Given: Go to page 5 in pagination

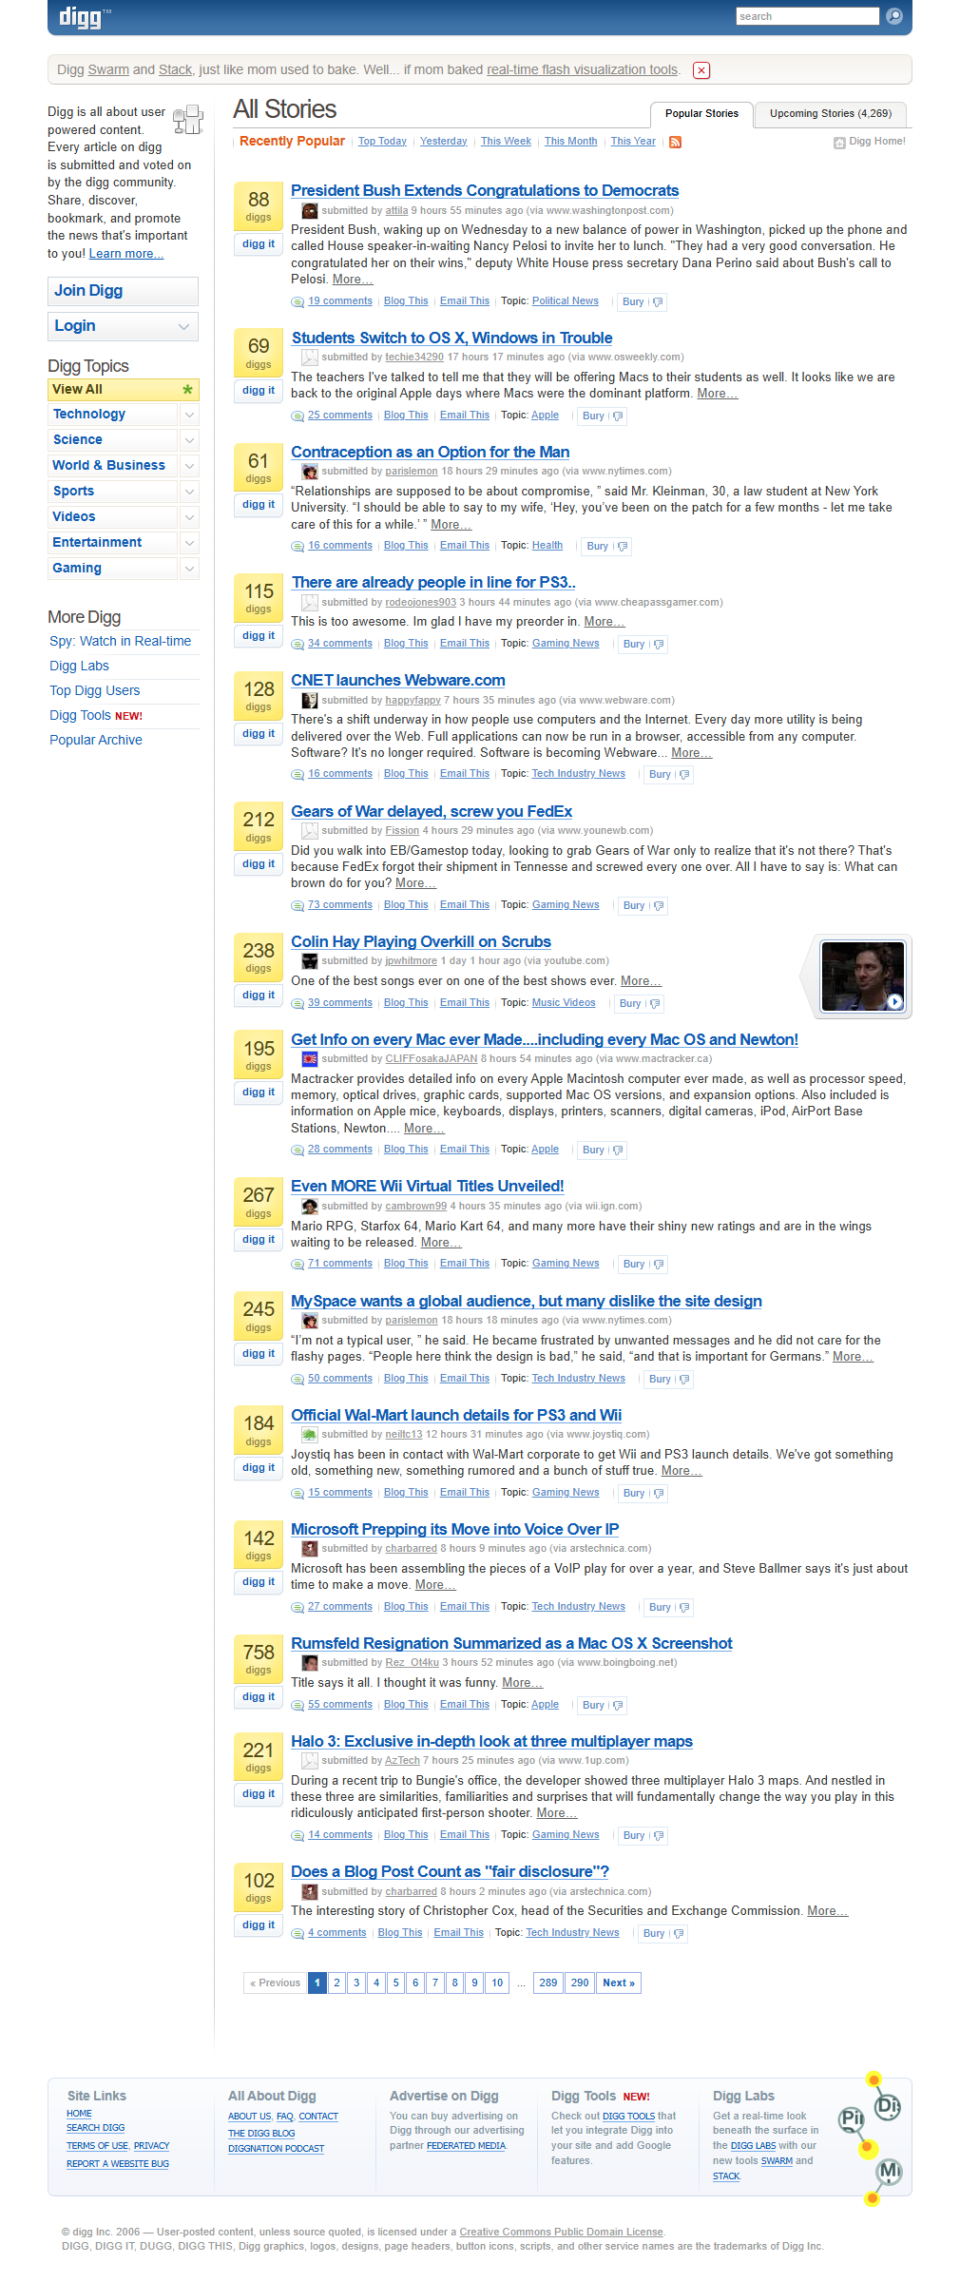Looking at the screenshot, I should 395,1982.
